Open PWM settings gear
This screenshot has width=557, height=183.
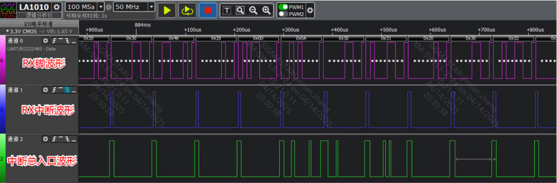(x=310, y=10)
